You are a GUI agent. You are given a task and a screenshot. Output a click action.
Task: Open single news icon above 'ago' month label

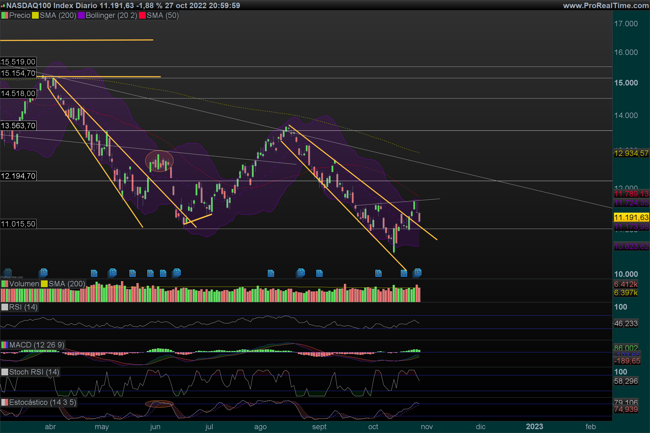click(271, 273)
